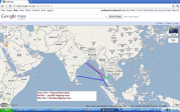
Task: Click the Send envelope link
Action: pos(167,23)
